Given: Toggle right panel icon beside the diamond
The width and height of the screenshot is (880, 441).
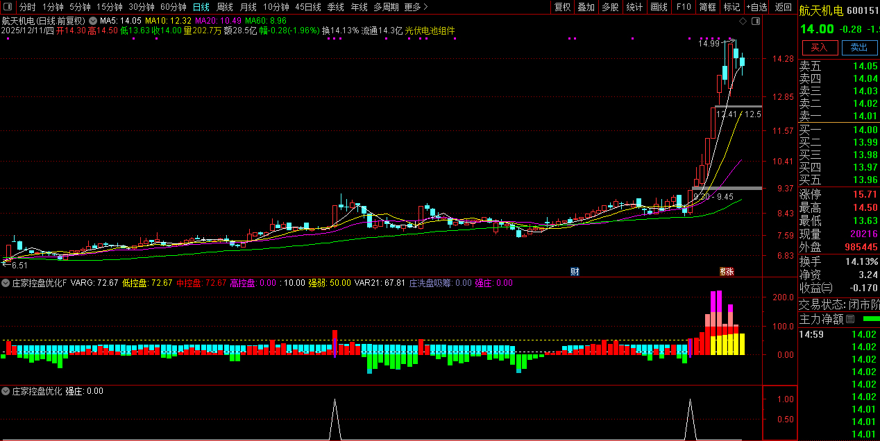Looking at the screenshot, I should coord(756,21).
